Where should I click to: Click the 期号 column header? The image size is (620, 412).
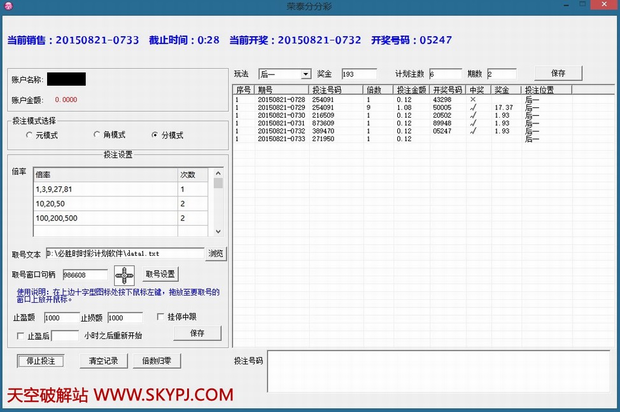pyautogui.click(x=282, y=90)
